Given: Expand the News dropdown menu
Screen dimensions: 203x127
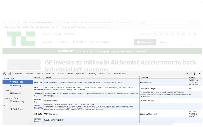Looking at the screenshot, I should point(48,42).
